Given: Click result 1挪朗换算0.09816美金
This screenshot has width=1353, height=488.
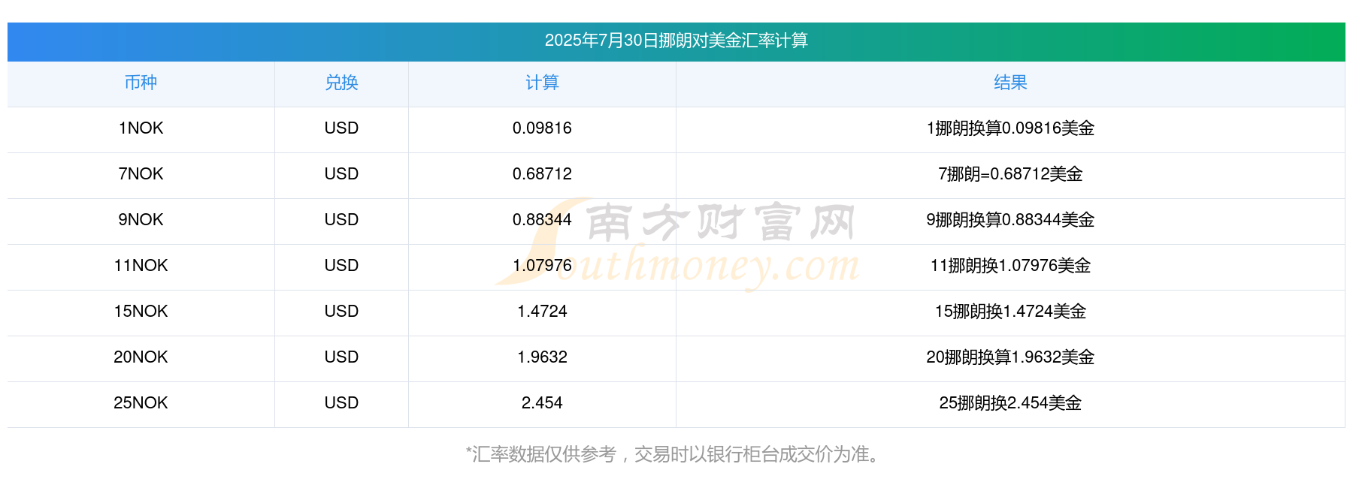Looking at the screenshot, I should [x=1010, y=128].
